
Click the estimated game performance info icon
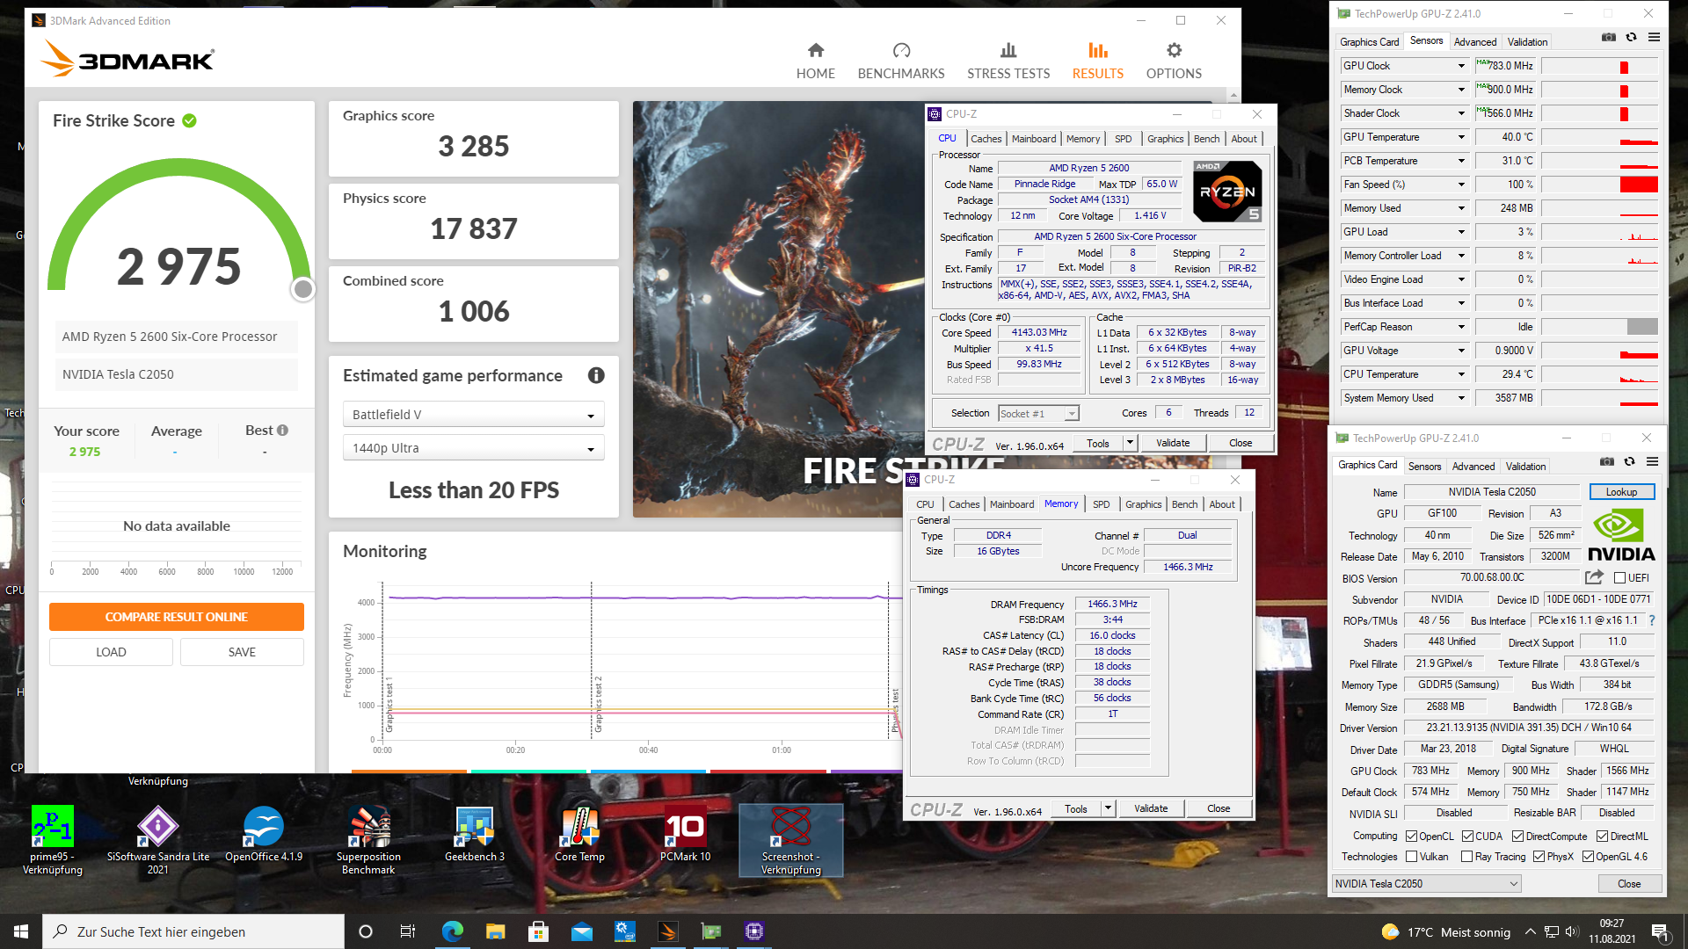pyautogui.click(x=596, y=375)
